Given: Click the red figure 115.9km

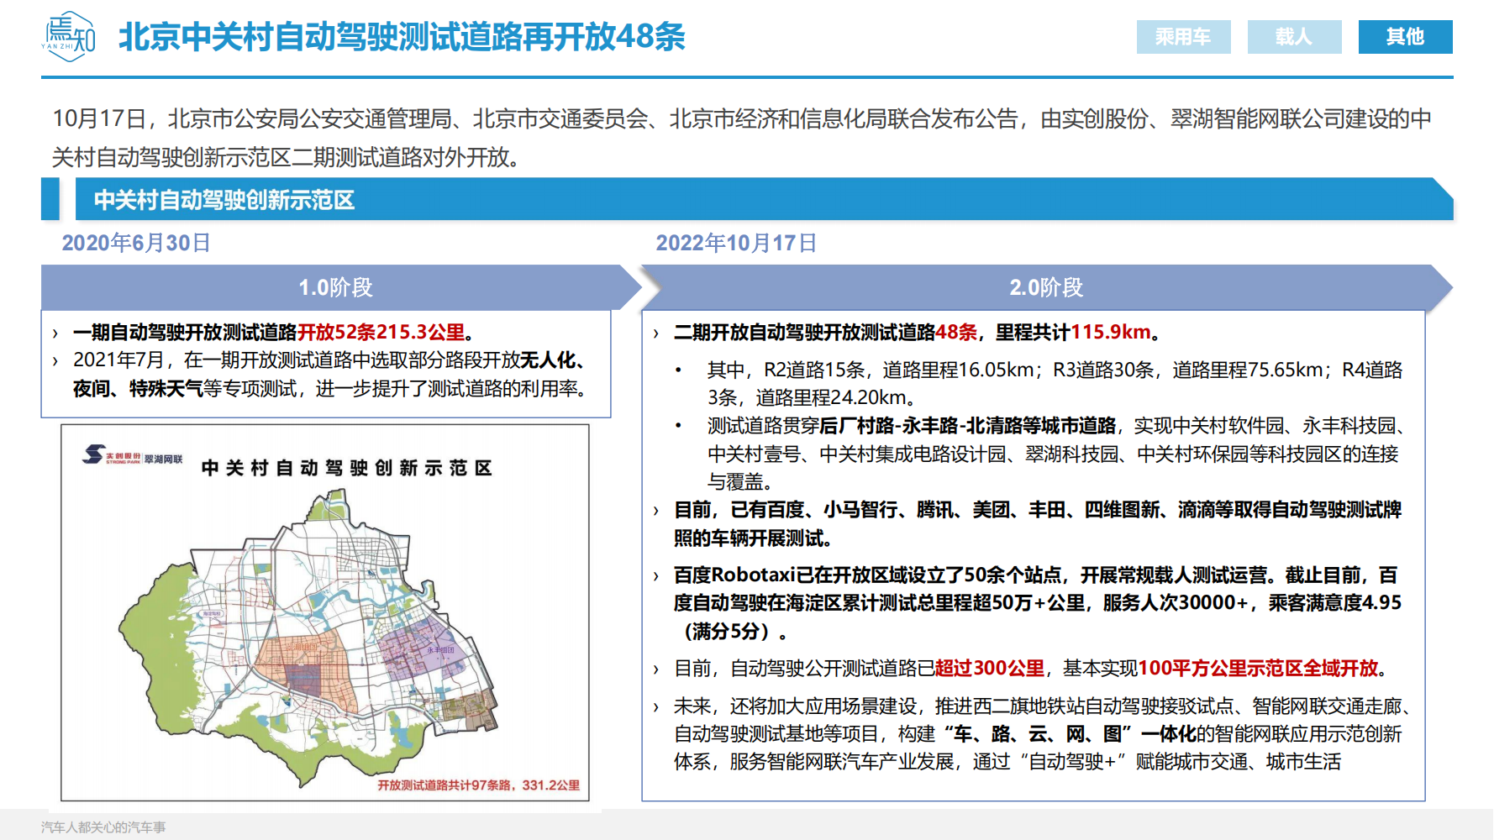Looking at the screenshot, I should pos(1111,333).
